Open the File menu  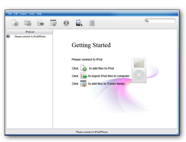(x=10, y=14)
